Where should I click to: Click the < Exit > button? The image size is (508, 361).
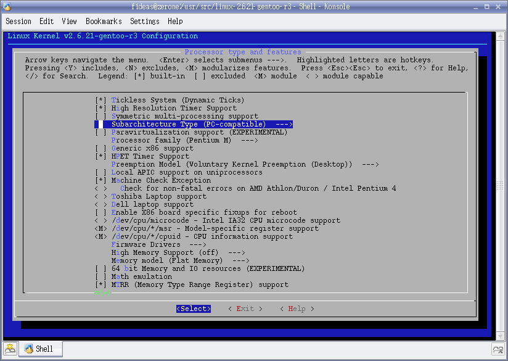(x=245, y=309)
